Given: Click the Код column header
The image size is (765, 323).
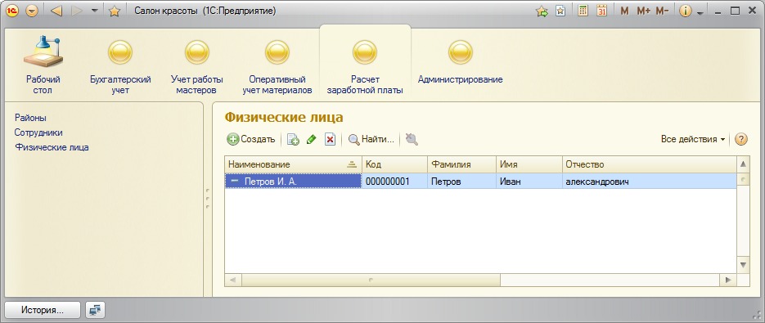Looking at the screenshot, I should pos(394,164).
